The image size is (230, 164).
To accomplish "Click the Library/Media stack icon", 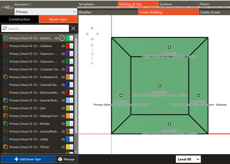I will pyautogui.click(x=6, y=131).
